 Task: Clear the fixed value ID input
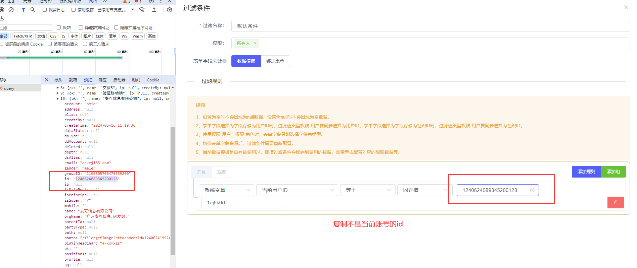pyautogui.click(x=532, y=190)
